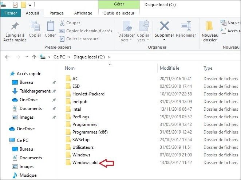
Task: Click the Couper scissors icon
Action: [x=62, y=23]
